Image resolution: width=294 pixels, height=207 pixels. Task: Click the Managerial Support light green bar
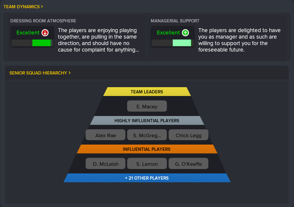[x=182, y=43]
